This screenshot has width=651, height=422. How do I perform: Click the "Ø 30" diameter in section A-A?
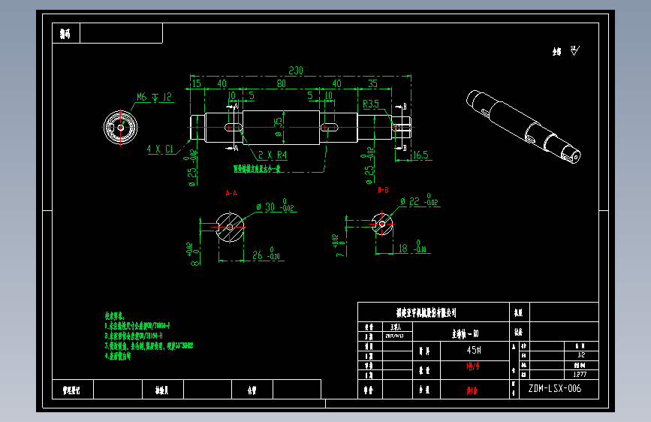[276, 206]
